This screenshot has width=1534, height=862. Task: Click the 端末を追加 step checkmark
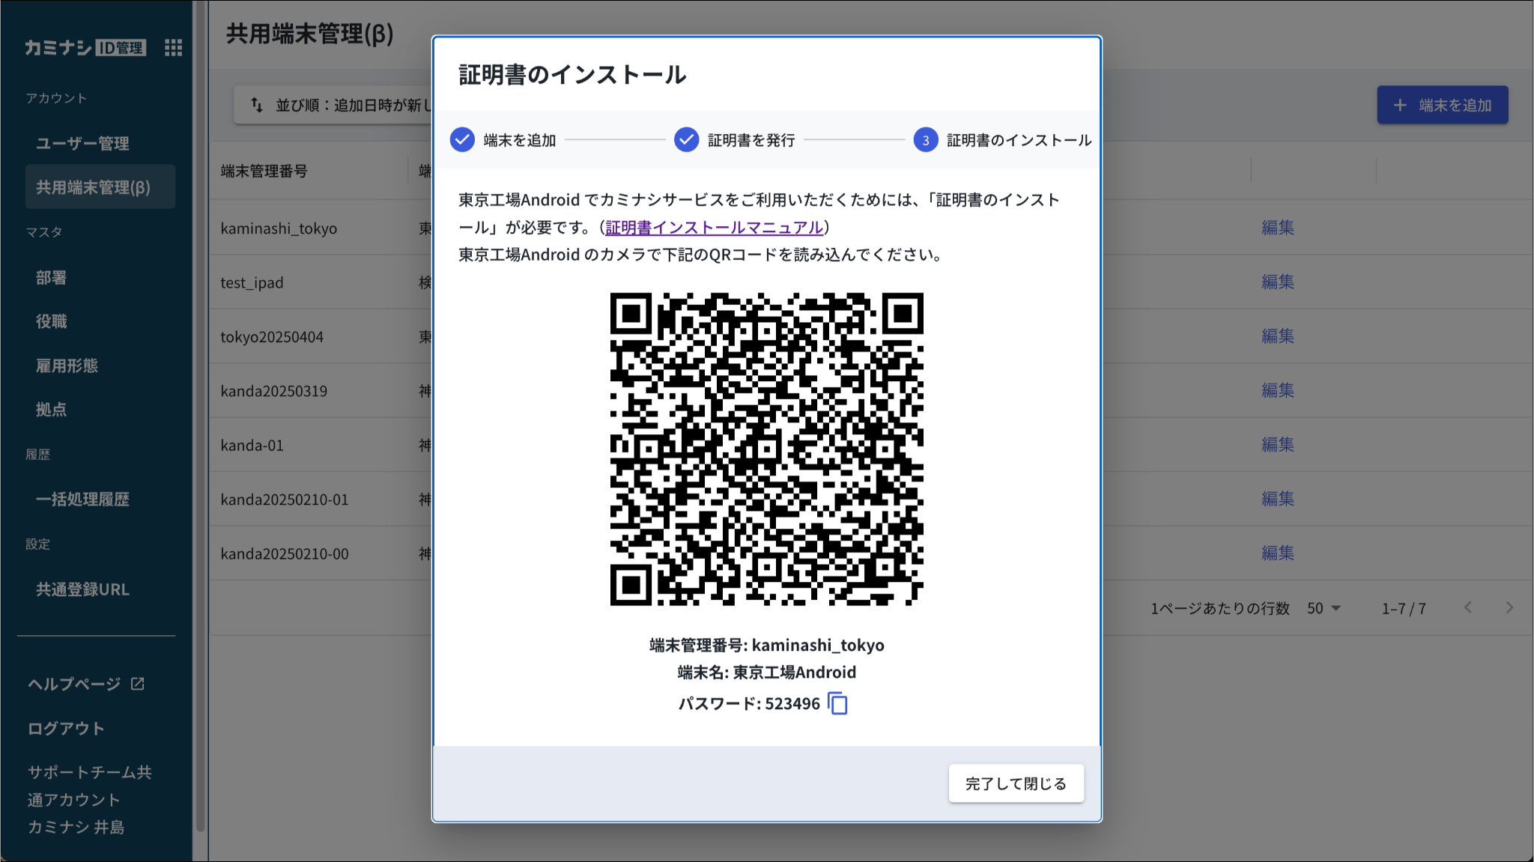[x=462, y=140]
